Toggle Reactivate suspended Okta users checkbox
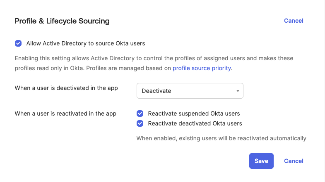Viewport: 325px width, 182px height. (140, 113)
